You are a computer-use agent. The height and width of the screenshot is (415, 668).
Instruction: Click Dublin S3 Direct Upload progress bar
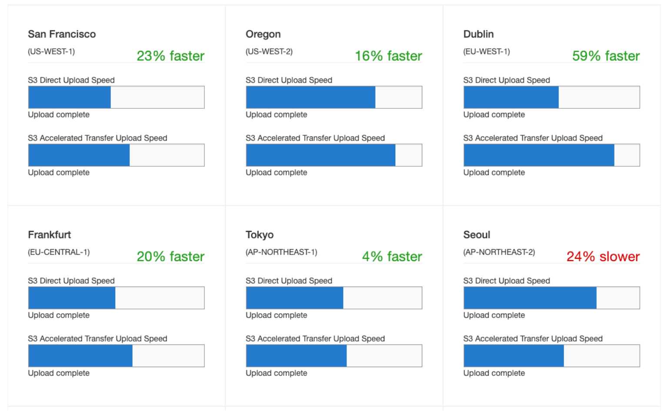click(551, 97)
